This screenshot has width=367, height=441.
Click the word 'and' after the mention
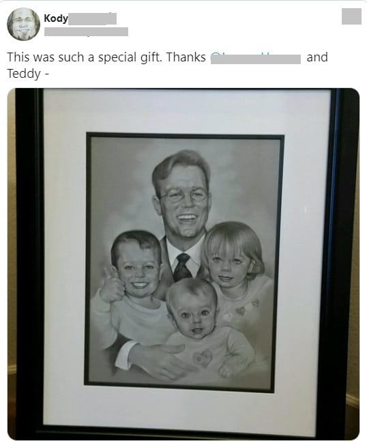coord(317,57)
